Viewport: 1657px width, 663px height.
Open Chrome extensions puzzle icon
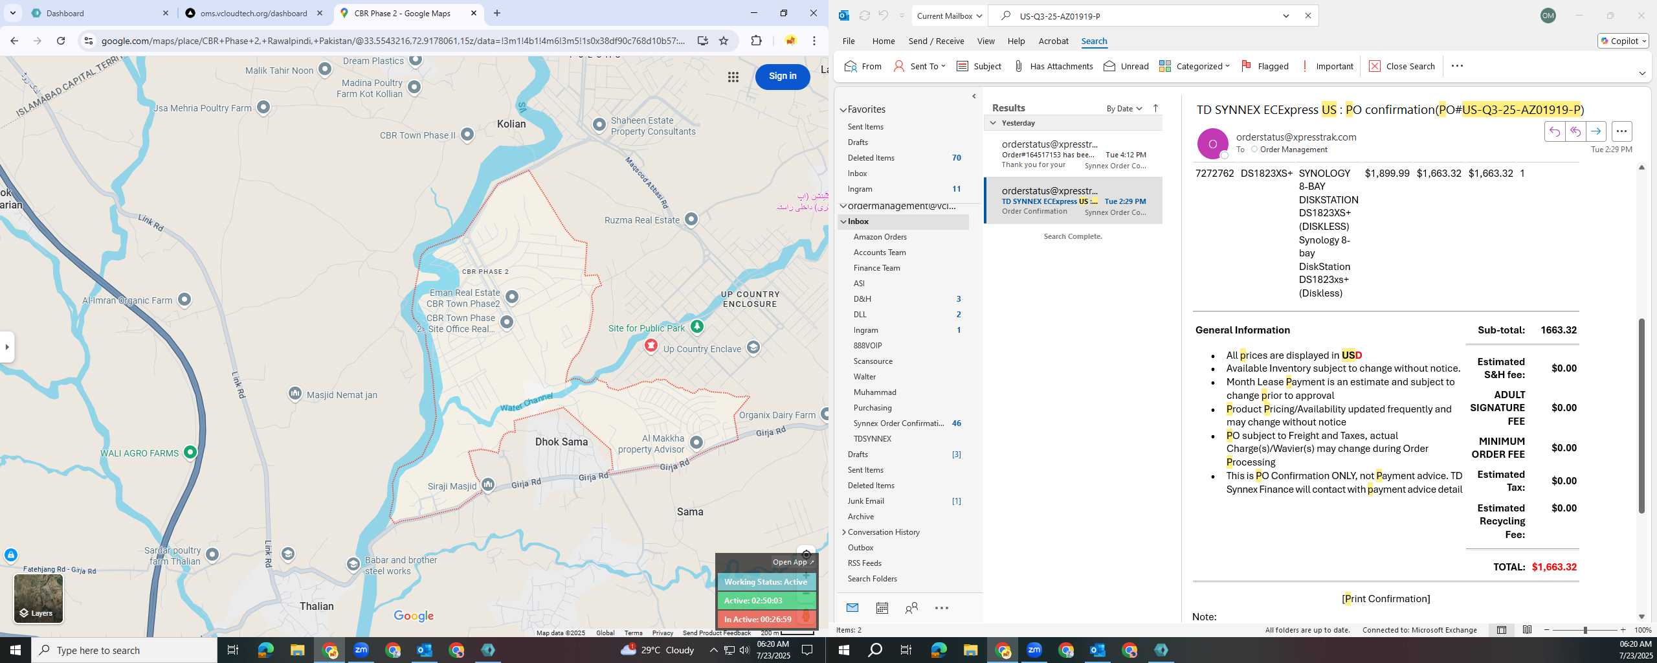tap(756, 41)
